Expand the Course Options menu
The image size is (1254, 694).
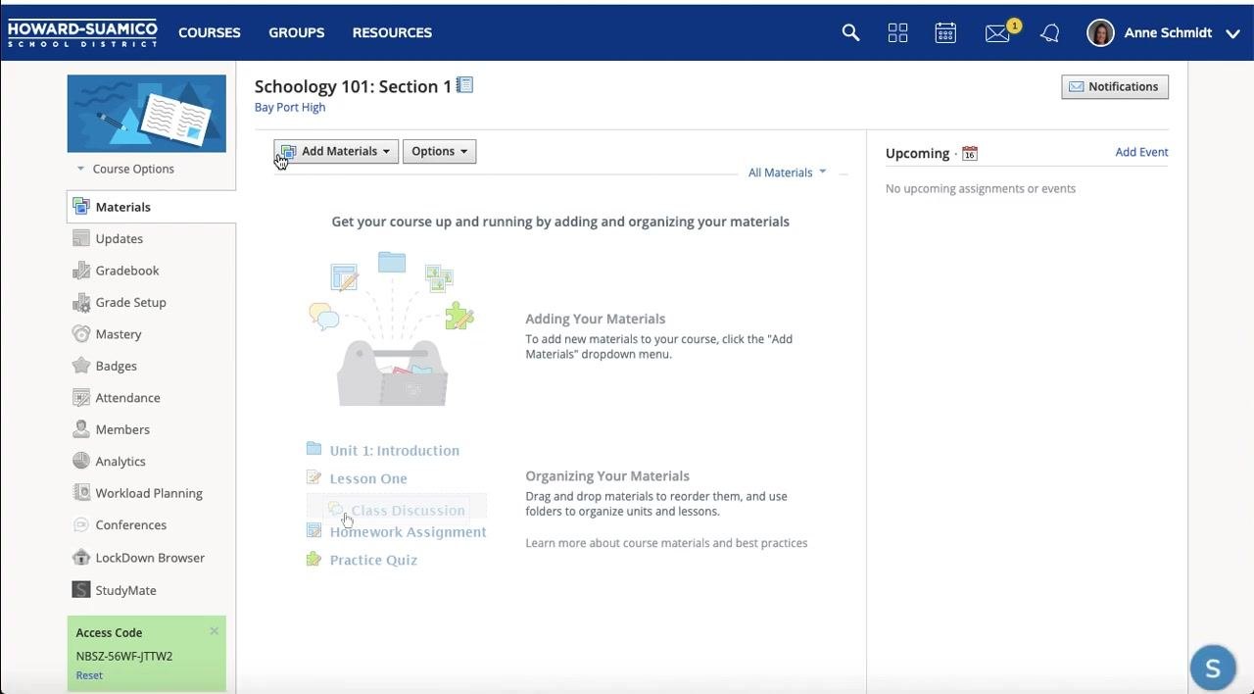click(x=125, y=169)
